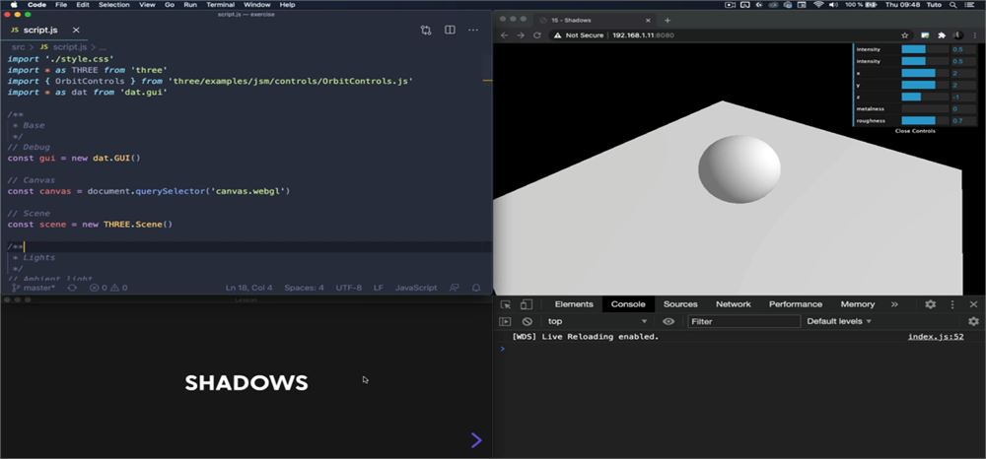The image size is (986, 459).
Task: Open the errors and warnings status counter
Action: click(108, 288)
